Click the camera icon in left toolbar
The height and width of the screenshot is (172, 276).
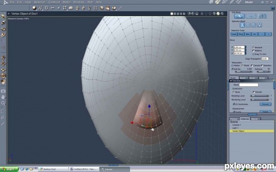pos(3,91)
